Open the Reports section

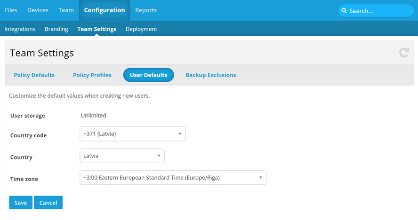pos(146,10)
